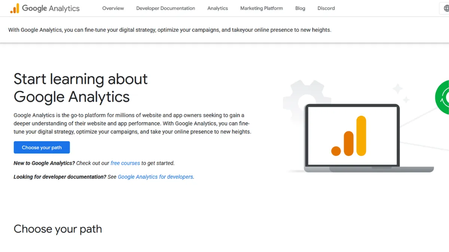Open the Marketing Platform menu entry
Viewport: 449px width, 252px height.
point(262,8)
